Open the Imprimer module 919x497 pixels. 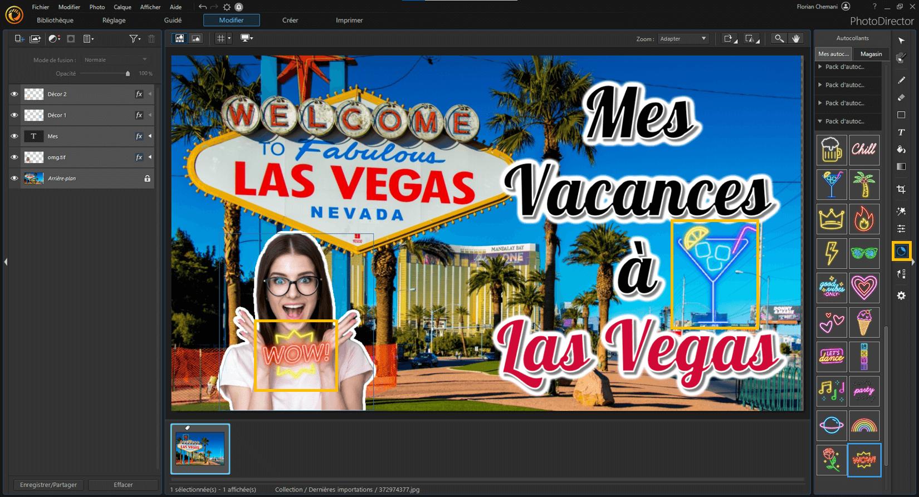(x=349, y=20)
